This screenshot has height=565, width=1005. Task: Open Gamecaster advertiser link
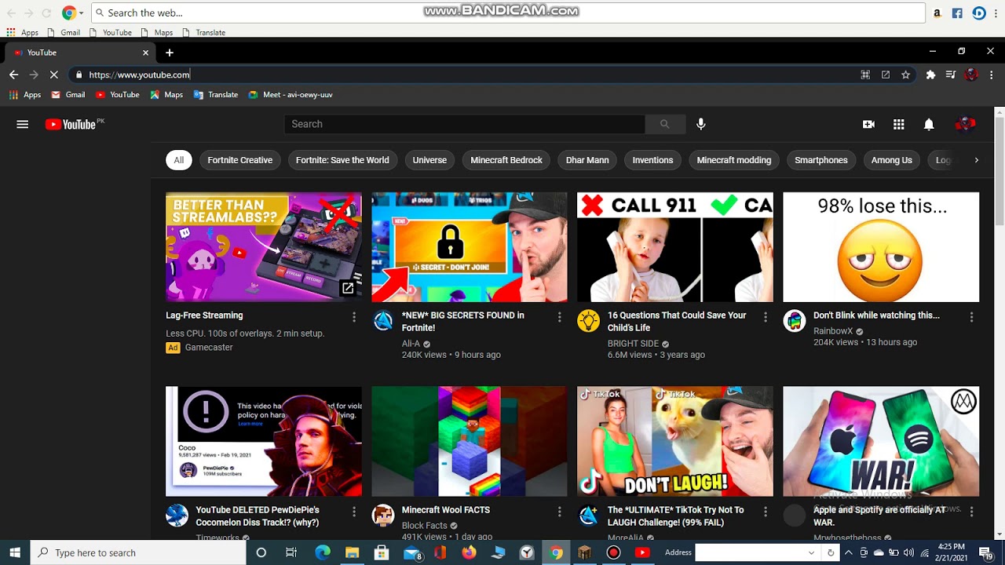[x=209, y=348]
